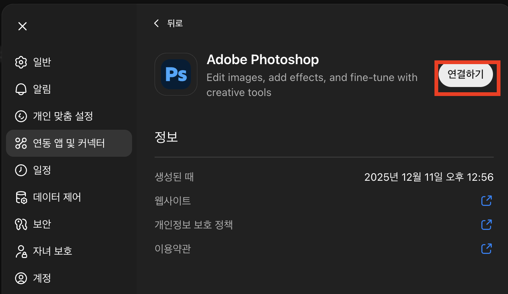508x294 pixels.
Task: Click the Adobe Photoshop title text
Action: point(263,59)
